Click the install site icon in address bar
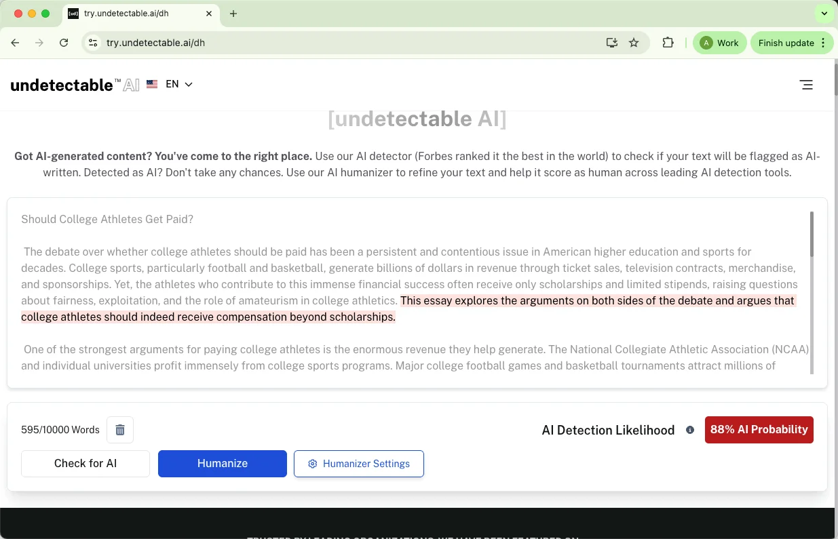Viewport: 838px width, 539px height. click(611, 42)
